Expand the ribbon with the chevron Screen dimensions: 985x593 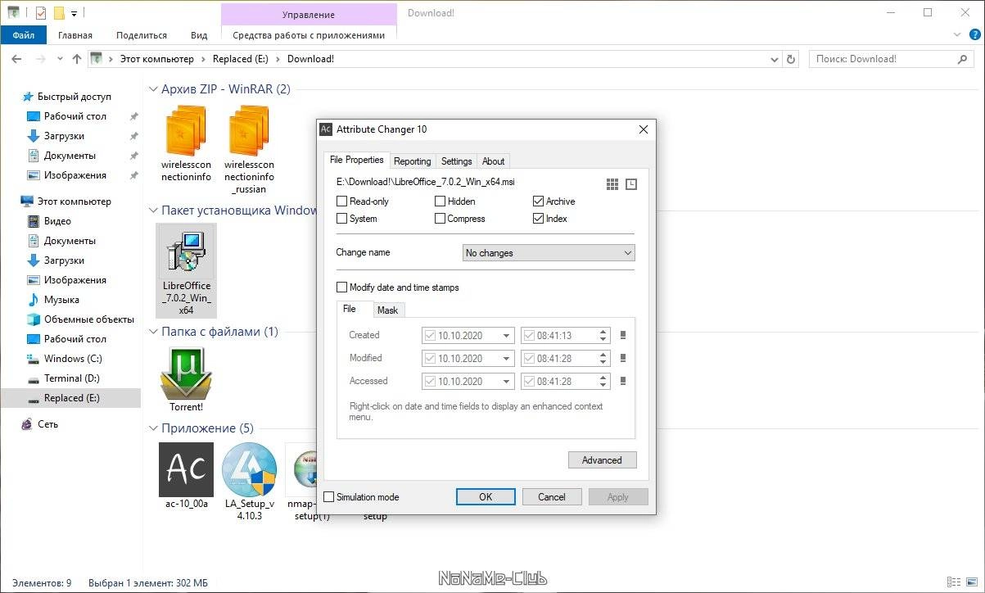coord(957,35)
